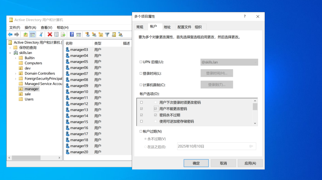
Task: Expand the Domain Controllers tree node
Action: (x=16, y=73)
